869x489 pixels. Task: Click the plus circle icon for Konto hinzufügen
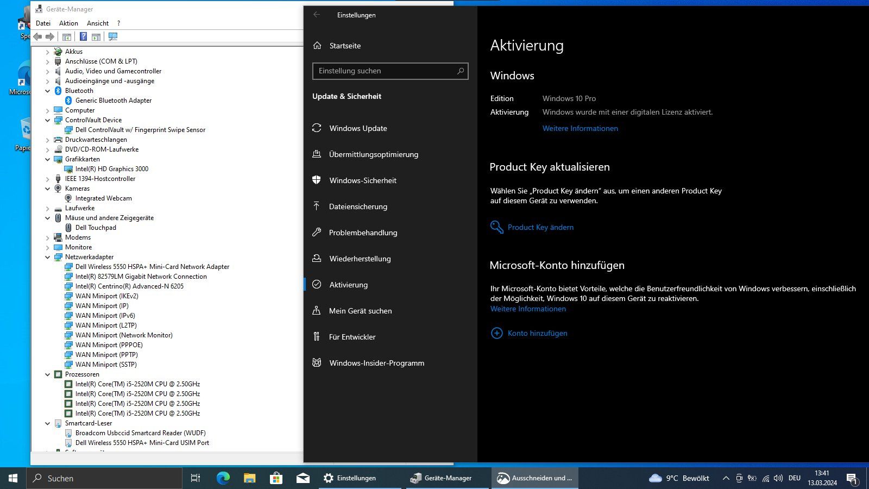496,333
